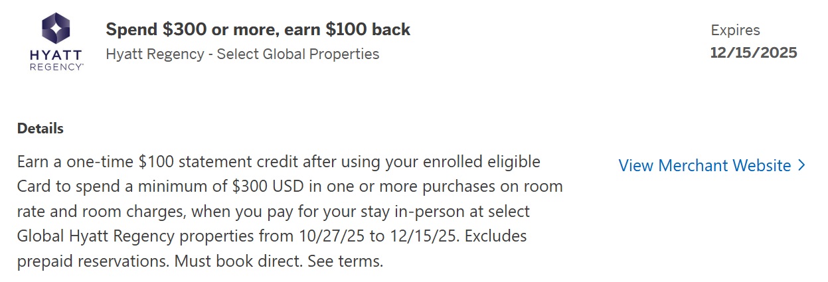Select the "Spend $300 or more" offer title
Viewport: 828px width, 282px height.
click(258, 30)
